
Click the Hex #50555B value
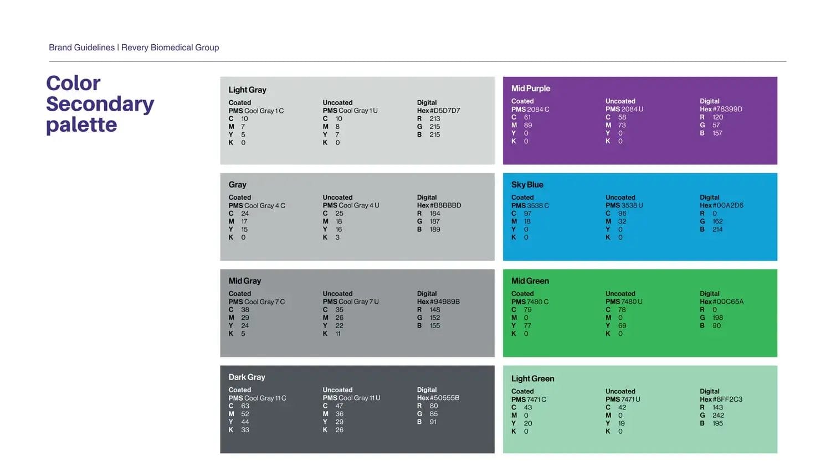pyautogui.click(x=438, y=398)
